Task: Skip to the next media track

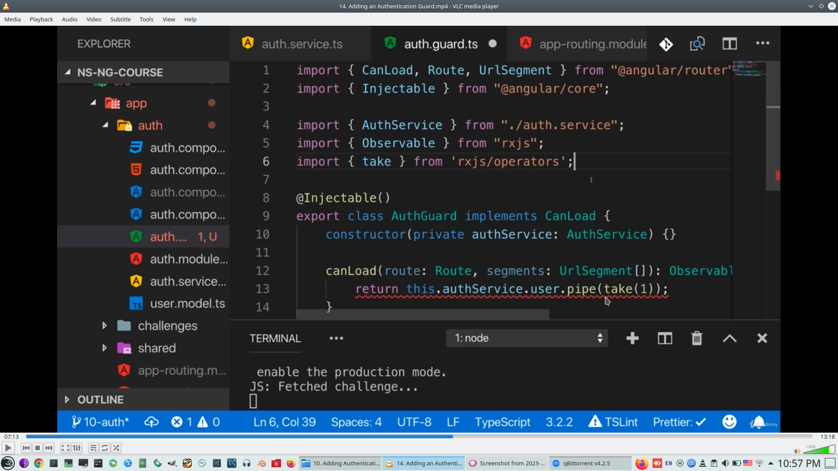Action: (49, 448)
